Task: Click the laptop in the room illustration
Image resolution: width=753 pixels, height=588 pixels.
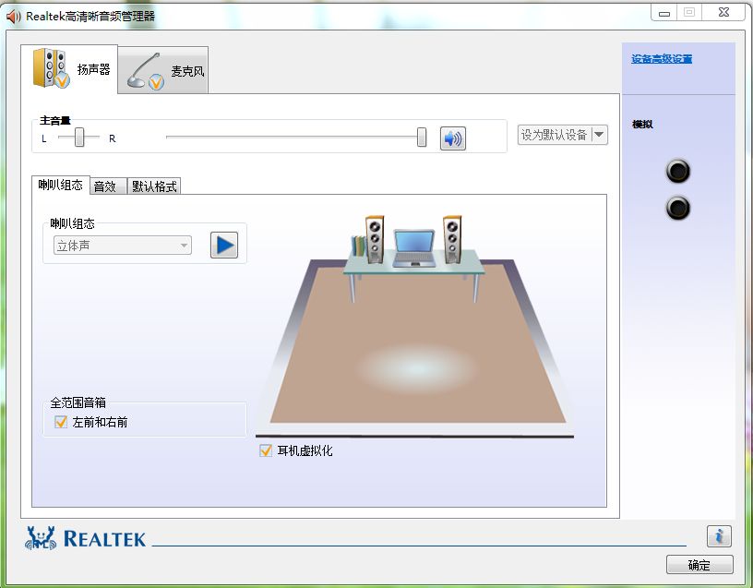Action: coord(414,248)
